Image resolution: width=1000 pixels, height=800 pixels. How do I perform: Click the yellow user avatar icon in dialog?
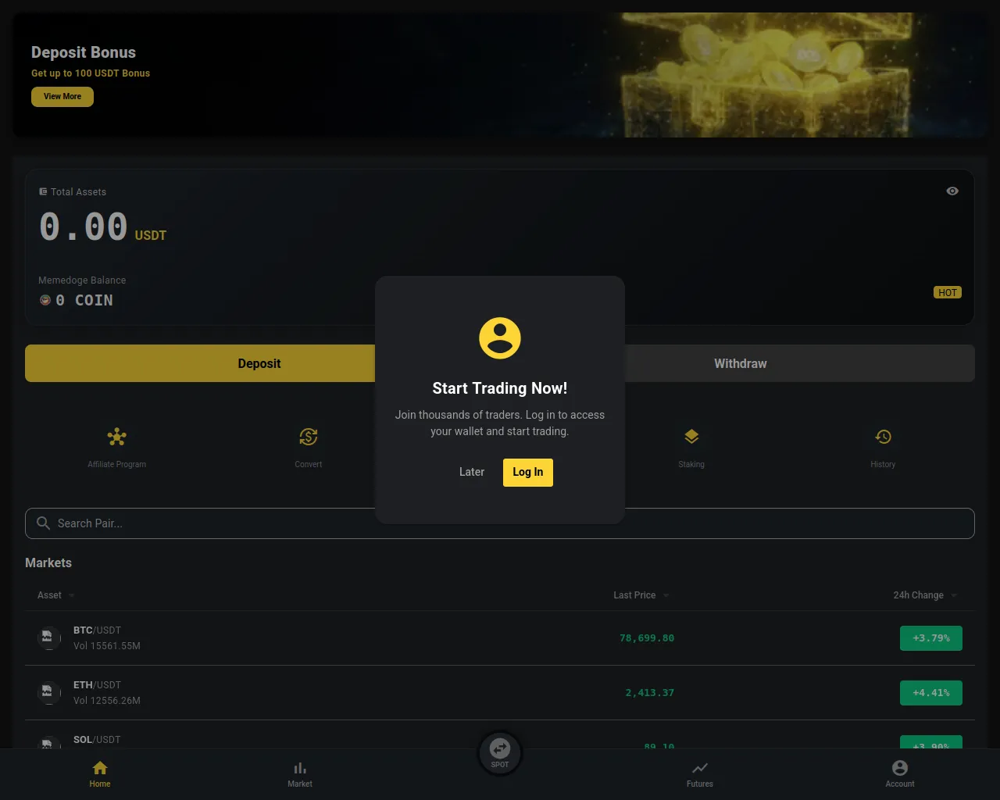[x=500, y=338]
